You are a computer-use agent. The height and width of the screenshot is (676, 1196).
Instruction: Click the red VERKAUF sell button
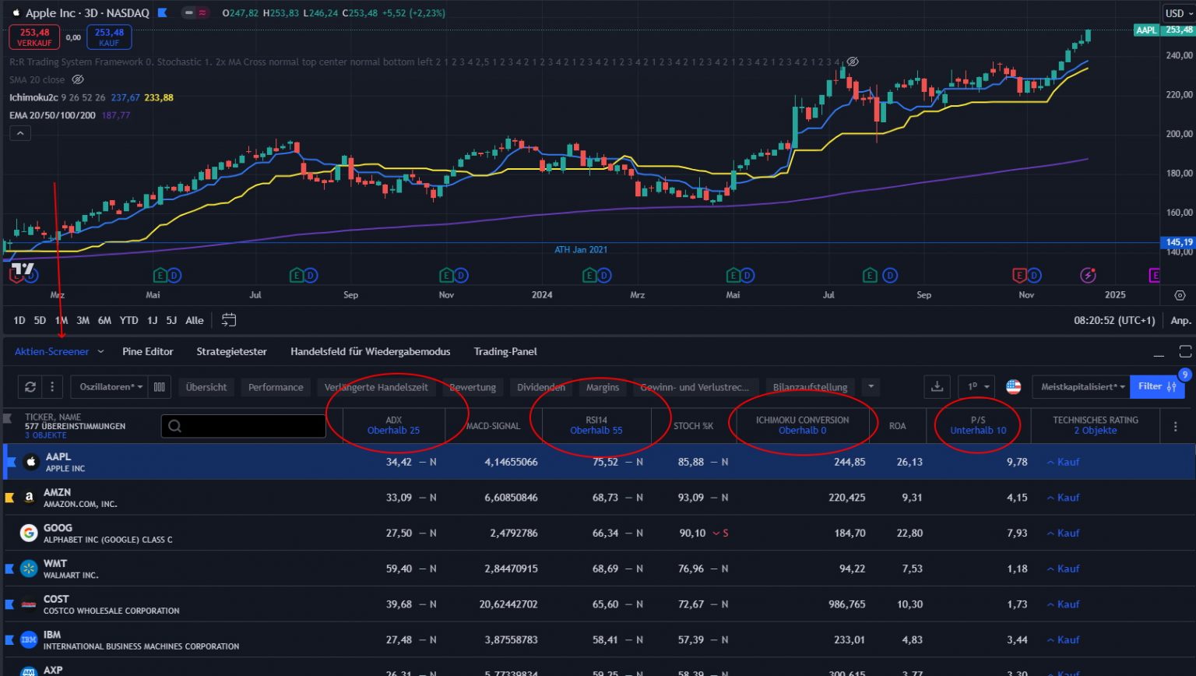(x=34, y=37)
